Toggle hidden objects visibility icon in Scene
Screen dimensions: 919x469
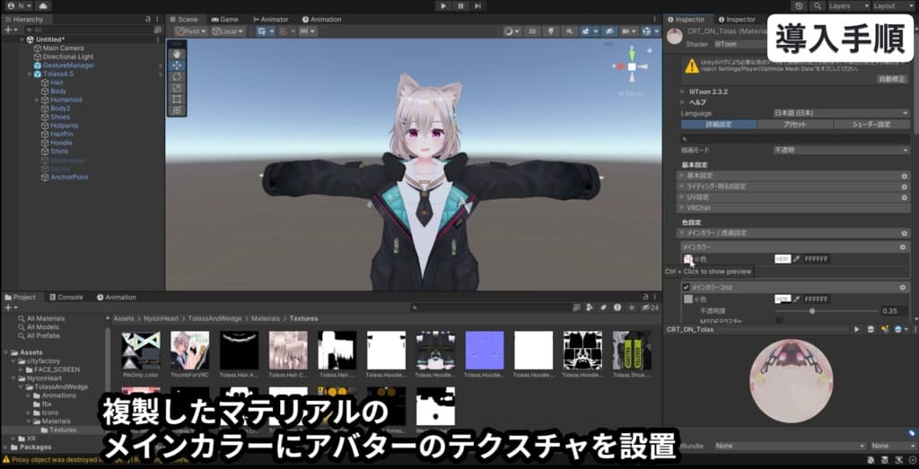[609, 31]
